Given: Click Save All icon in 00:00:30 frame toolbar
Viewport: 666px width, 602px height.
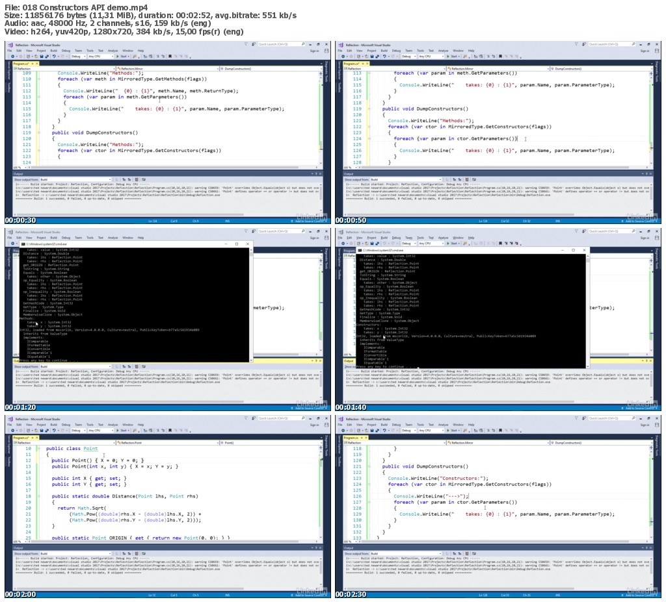Looking at the screenshot, I should pyautogui.click(x=47, y=56).
